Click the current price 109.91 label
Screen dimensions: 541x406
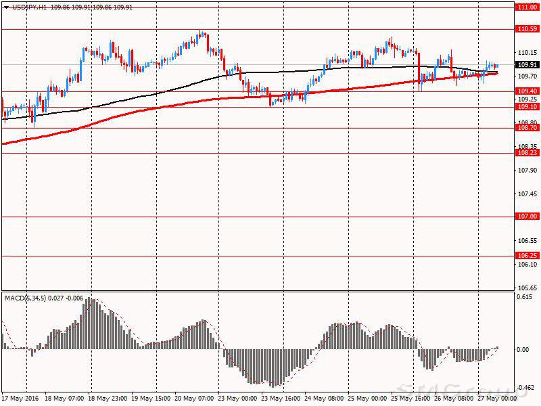tap(527, 65)
